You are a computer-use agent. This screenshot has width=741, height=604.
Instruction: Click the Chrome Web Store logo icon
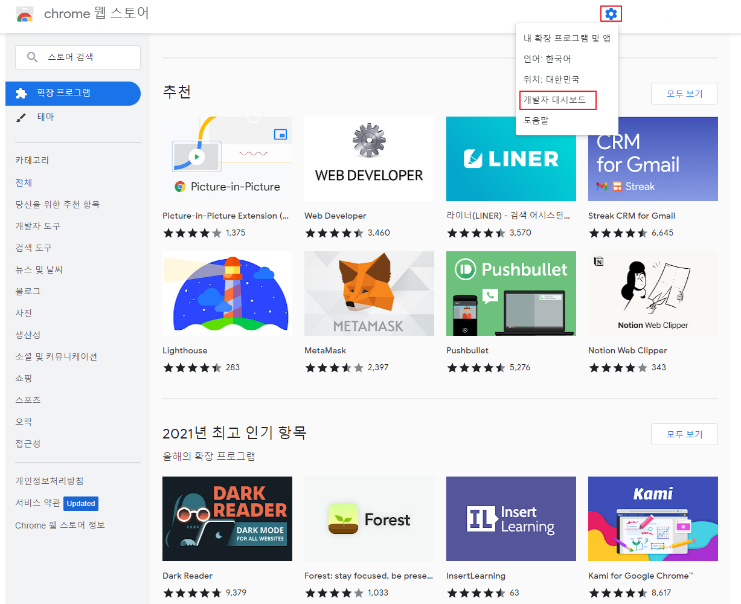coord(25,14)
